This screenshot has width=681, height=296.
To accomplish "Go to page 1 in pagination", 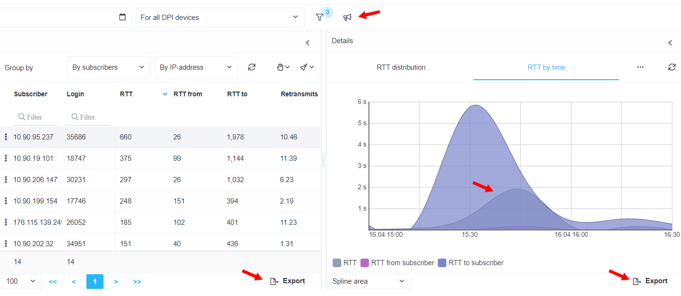I will pyautogui.click(x=94, y=281).
